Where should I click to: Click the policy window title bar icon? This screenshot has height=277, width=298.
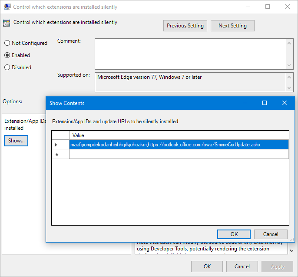tap(7, 7)
